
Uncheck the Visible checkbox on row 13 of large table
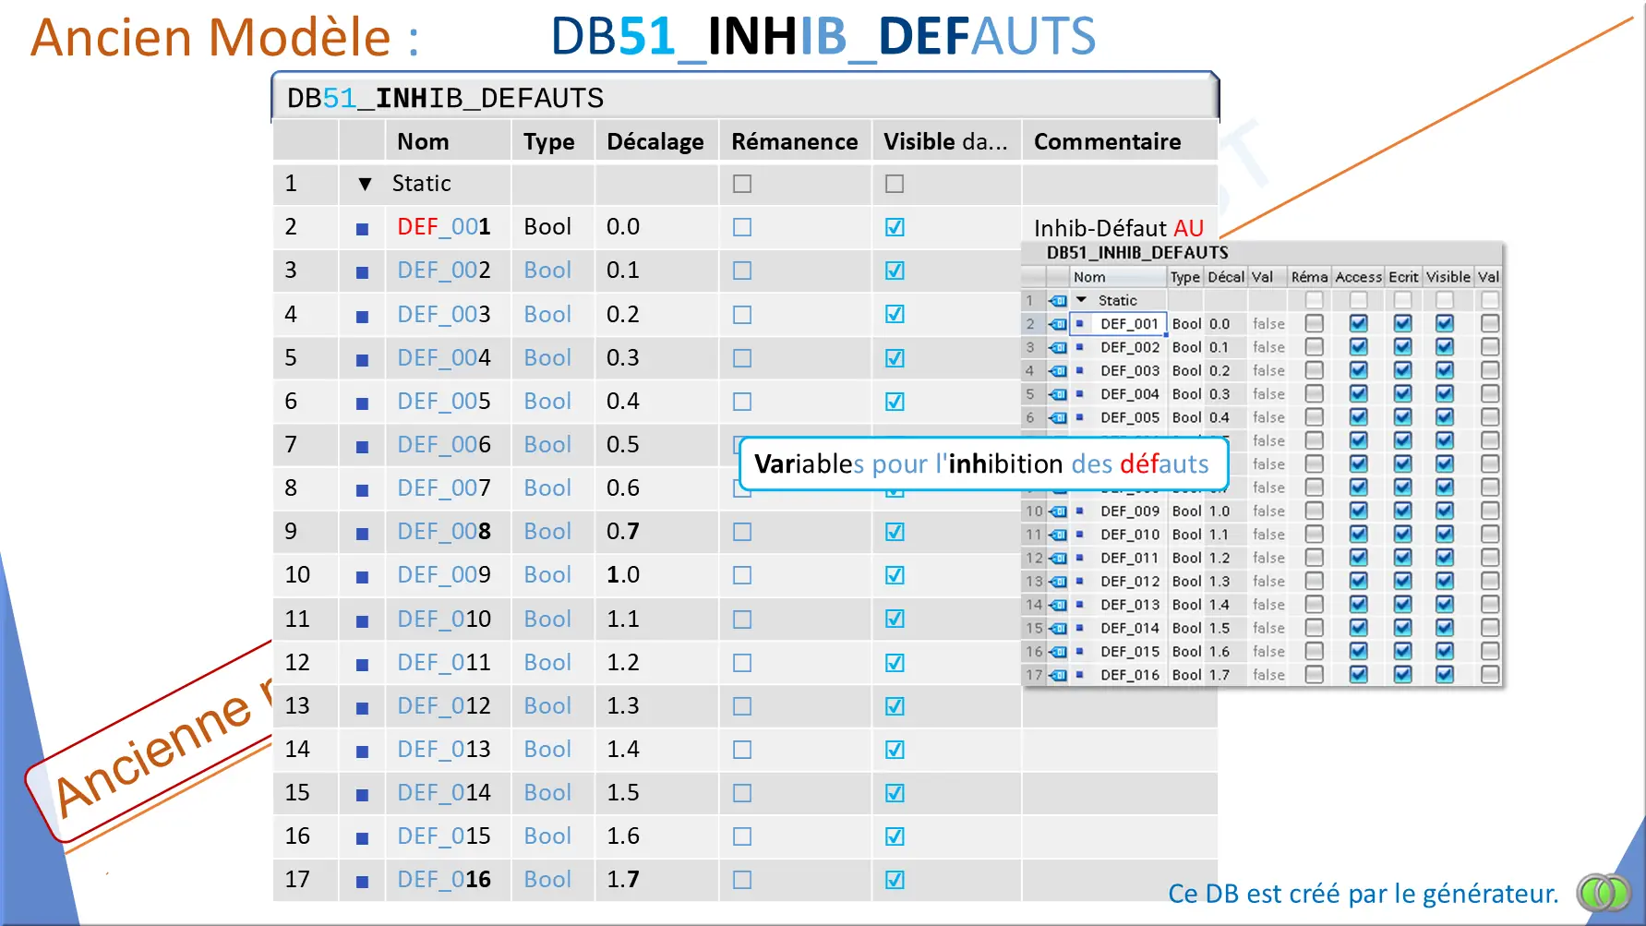pos(895,706)
